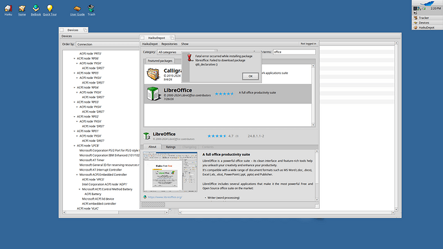Click the network status tray icon
The width and height of the screenshot is (443, 249).
point(419,8)
